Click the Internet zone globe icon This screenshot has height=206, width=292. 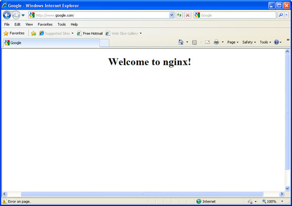click(x=199, y=201)
